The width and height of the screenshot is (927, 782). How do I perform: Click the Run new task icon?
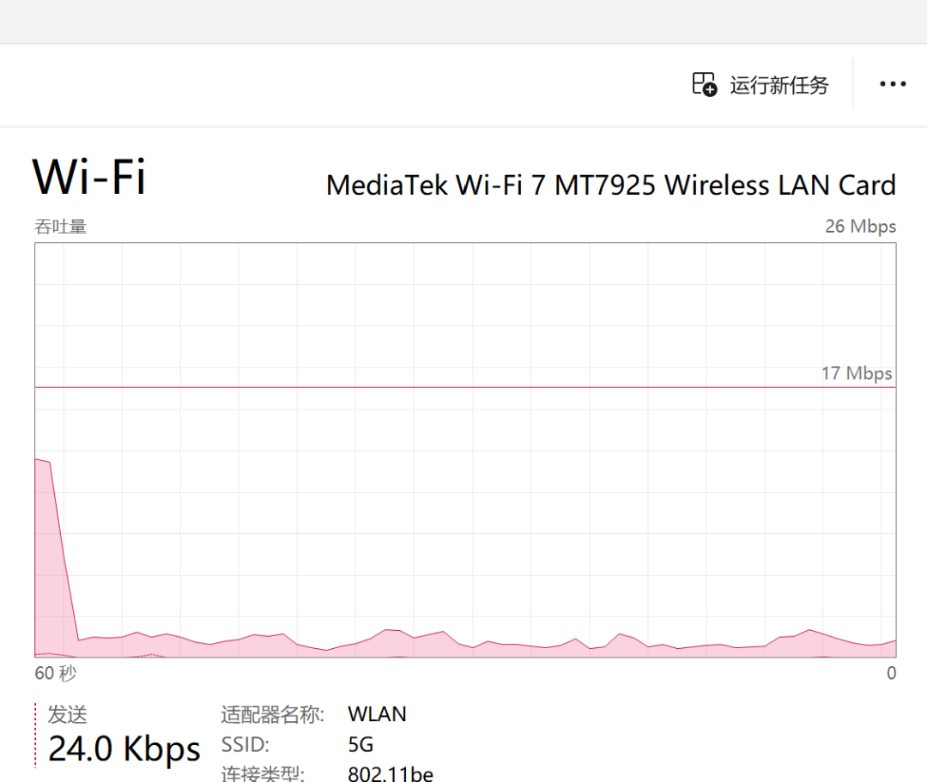coord(704,84)
